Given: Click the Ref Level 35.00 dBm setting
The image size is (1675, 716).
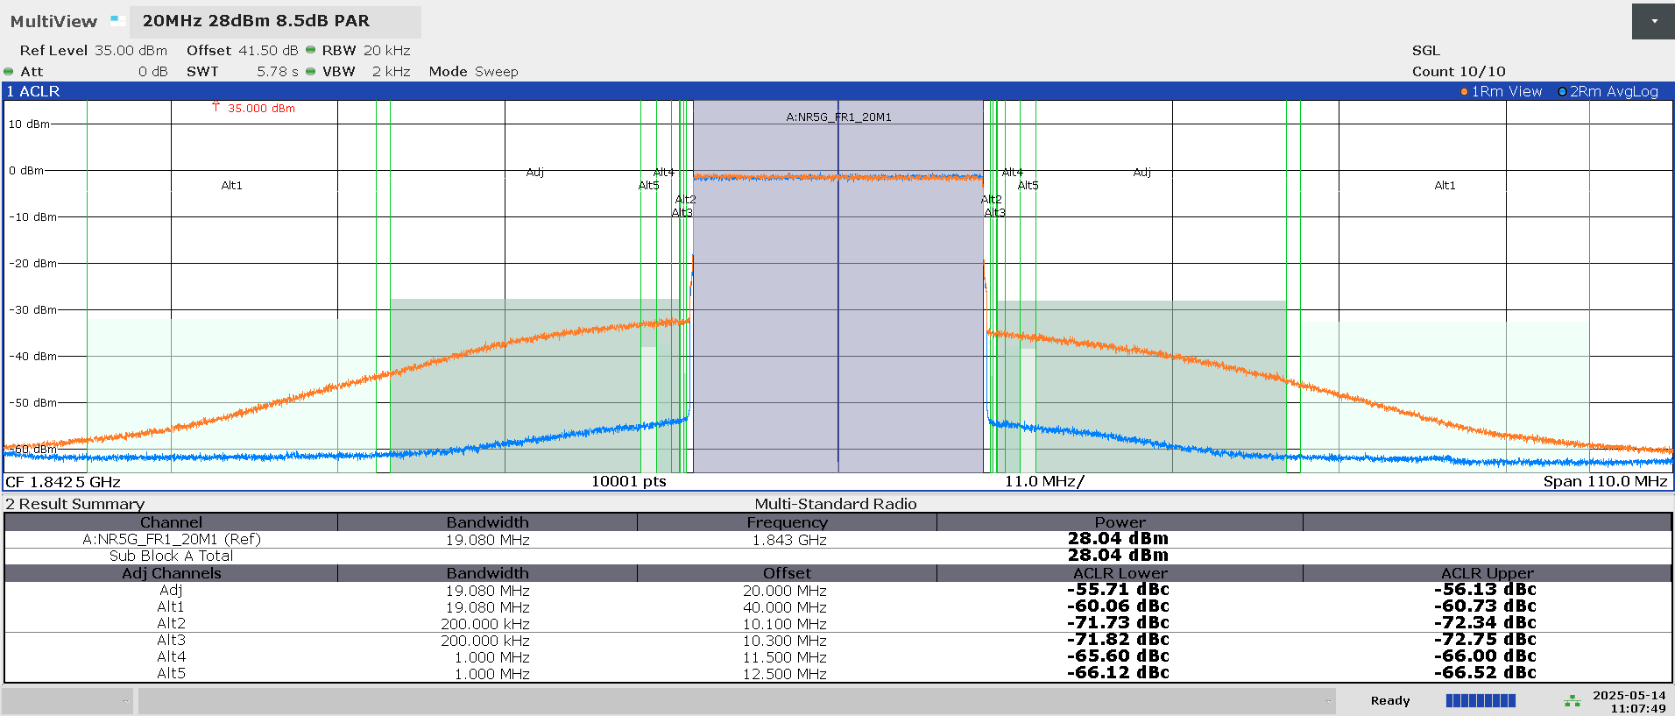Looking at the screenshot, I should (x=93, y=51).
